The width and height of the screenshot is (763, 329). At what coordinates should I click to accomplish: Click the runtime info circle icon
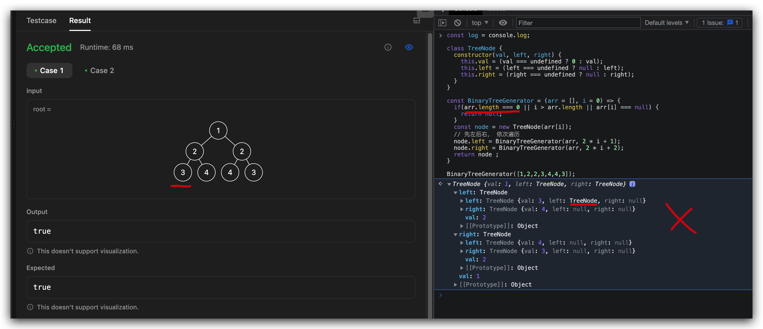click(388, 47)
